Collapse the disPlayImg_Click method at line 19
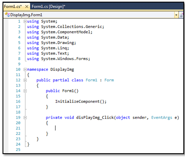Screen dimensions: 185x157 pos(25,118)
